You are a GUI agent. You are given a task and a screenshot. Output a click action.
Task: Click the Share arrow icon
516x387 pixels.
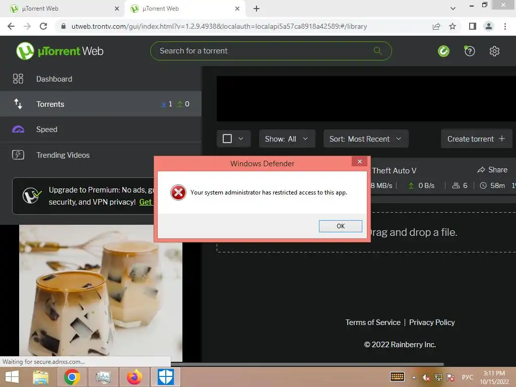tap(481, 170)
